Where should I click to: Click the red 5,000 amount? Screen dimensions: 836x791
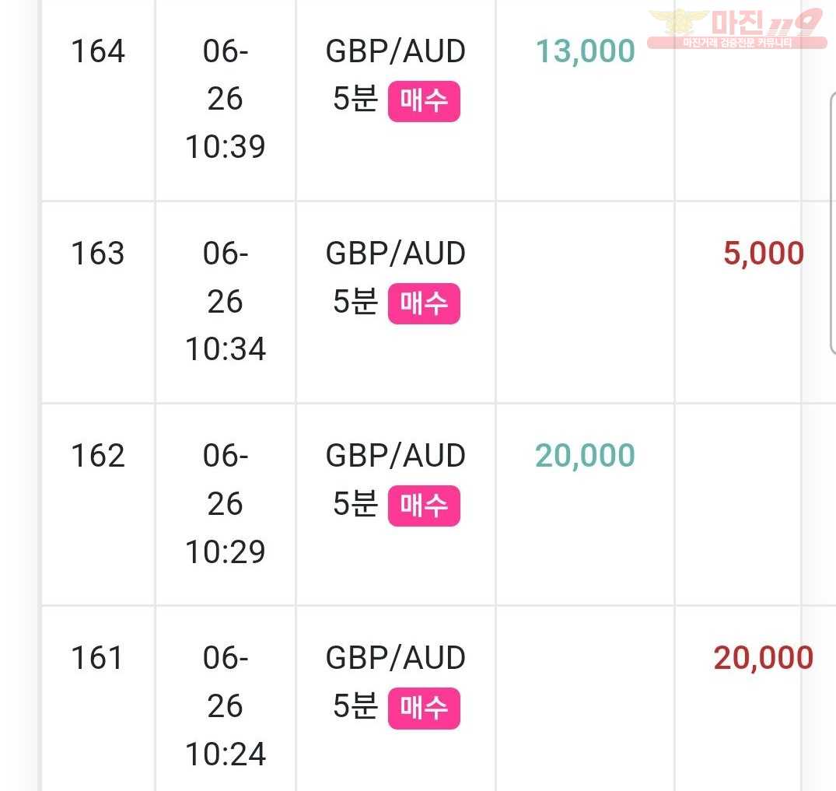(764, 254)
